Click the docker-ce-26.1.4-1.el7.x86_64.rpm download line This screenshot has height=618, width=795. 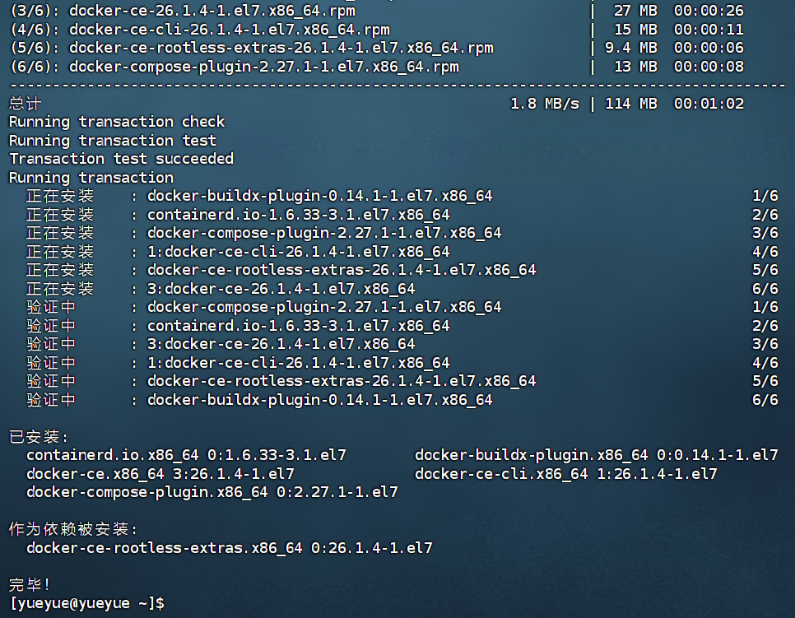click(x=377, y=11)
